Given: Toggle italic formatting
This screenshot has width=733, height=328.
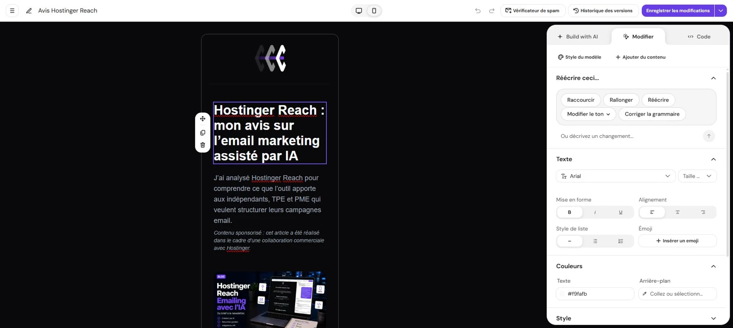Looking at the screenshot, I should tap(595, 212).
